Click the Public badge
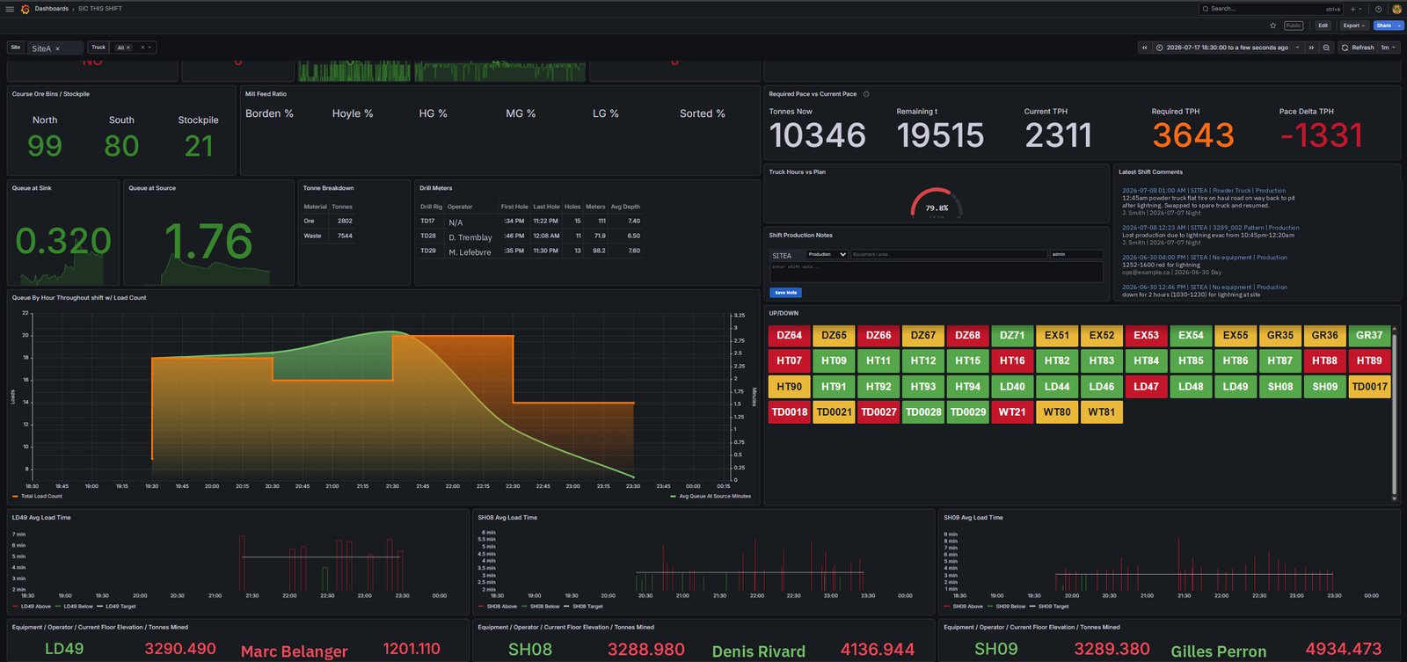This screenshot has width=1407, height=662. pos(1294,25)
